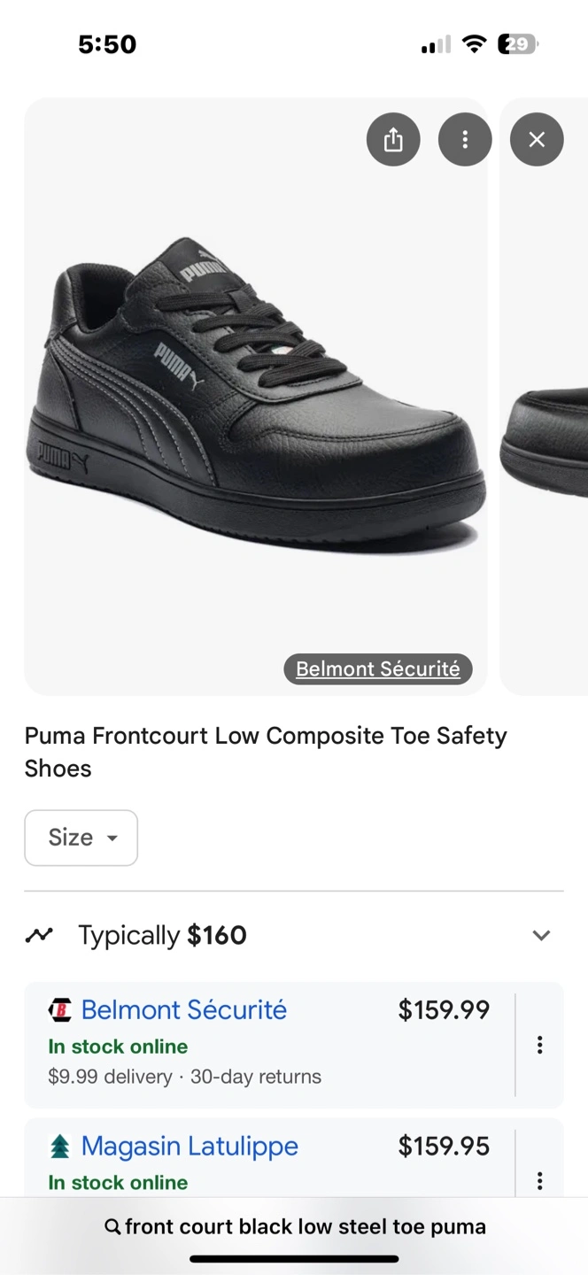Open more options for the Belmont Sécurité offer
Image resolution: width=588 pixels, height=1275 pixels.
pos(539,1045)
